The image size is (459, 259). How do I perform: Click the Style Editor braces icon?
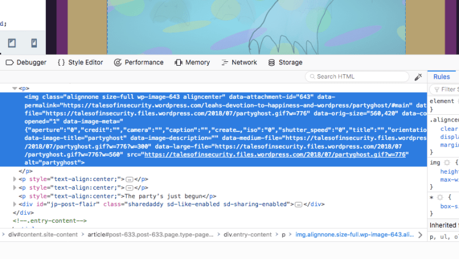click(61, 63)
